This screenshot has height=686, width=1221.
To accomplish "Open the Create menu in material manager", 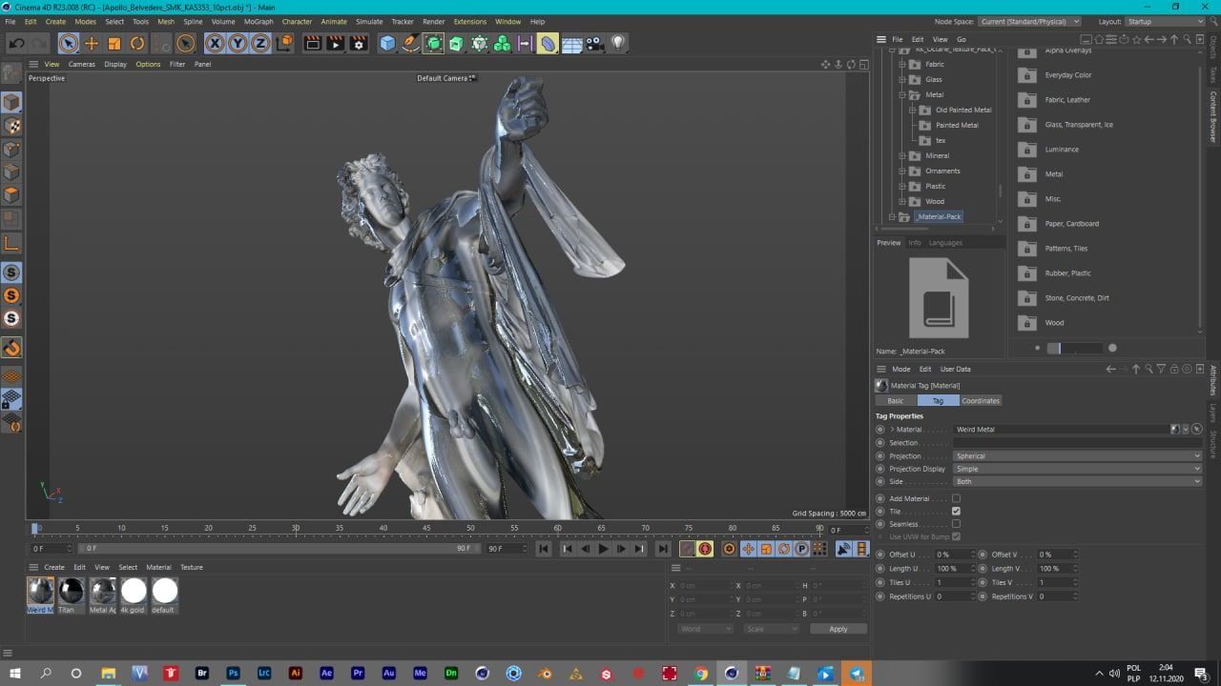I will tap(54, 567).
